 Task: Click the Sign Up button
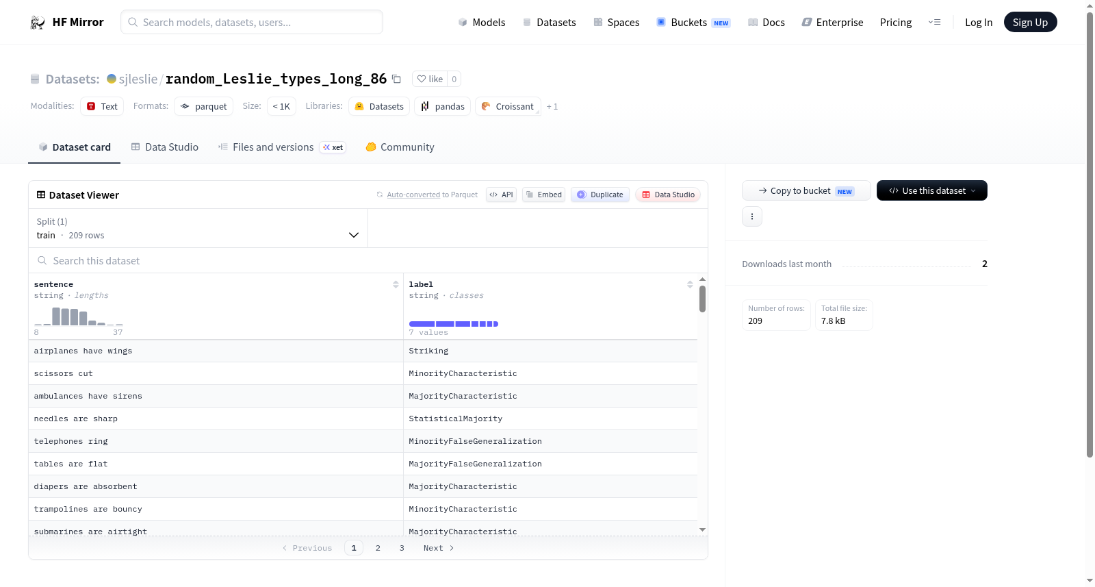[1030, 23]
